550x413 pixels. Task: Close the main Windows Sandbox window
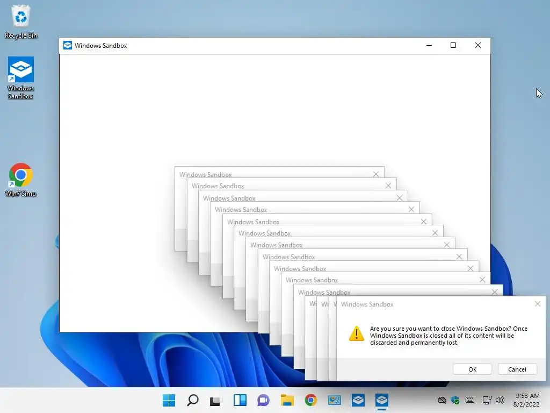pos(477,45)
